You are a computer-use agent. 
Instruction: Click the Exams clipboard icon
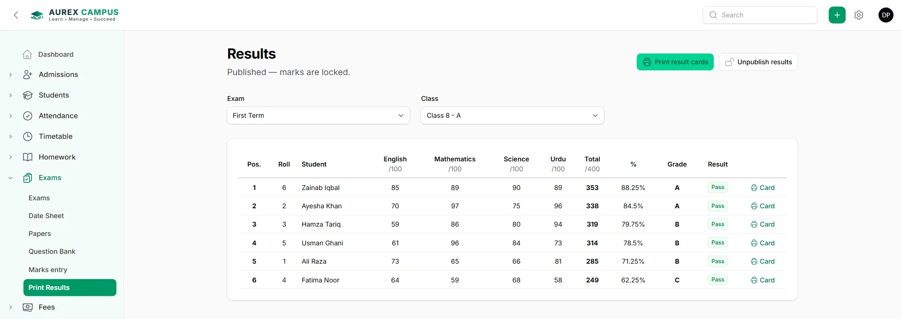28,178
